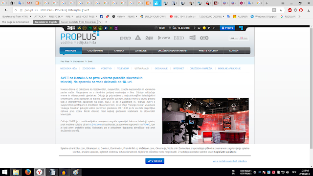Open the VOYO logo
Image resolution: width=313 pixels, height=176 pixels.
[x=164, y=38]
